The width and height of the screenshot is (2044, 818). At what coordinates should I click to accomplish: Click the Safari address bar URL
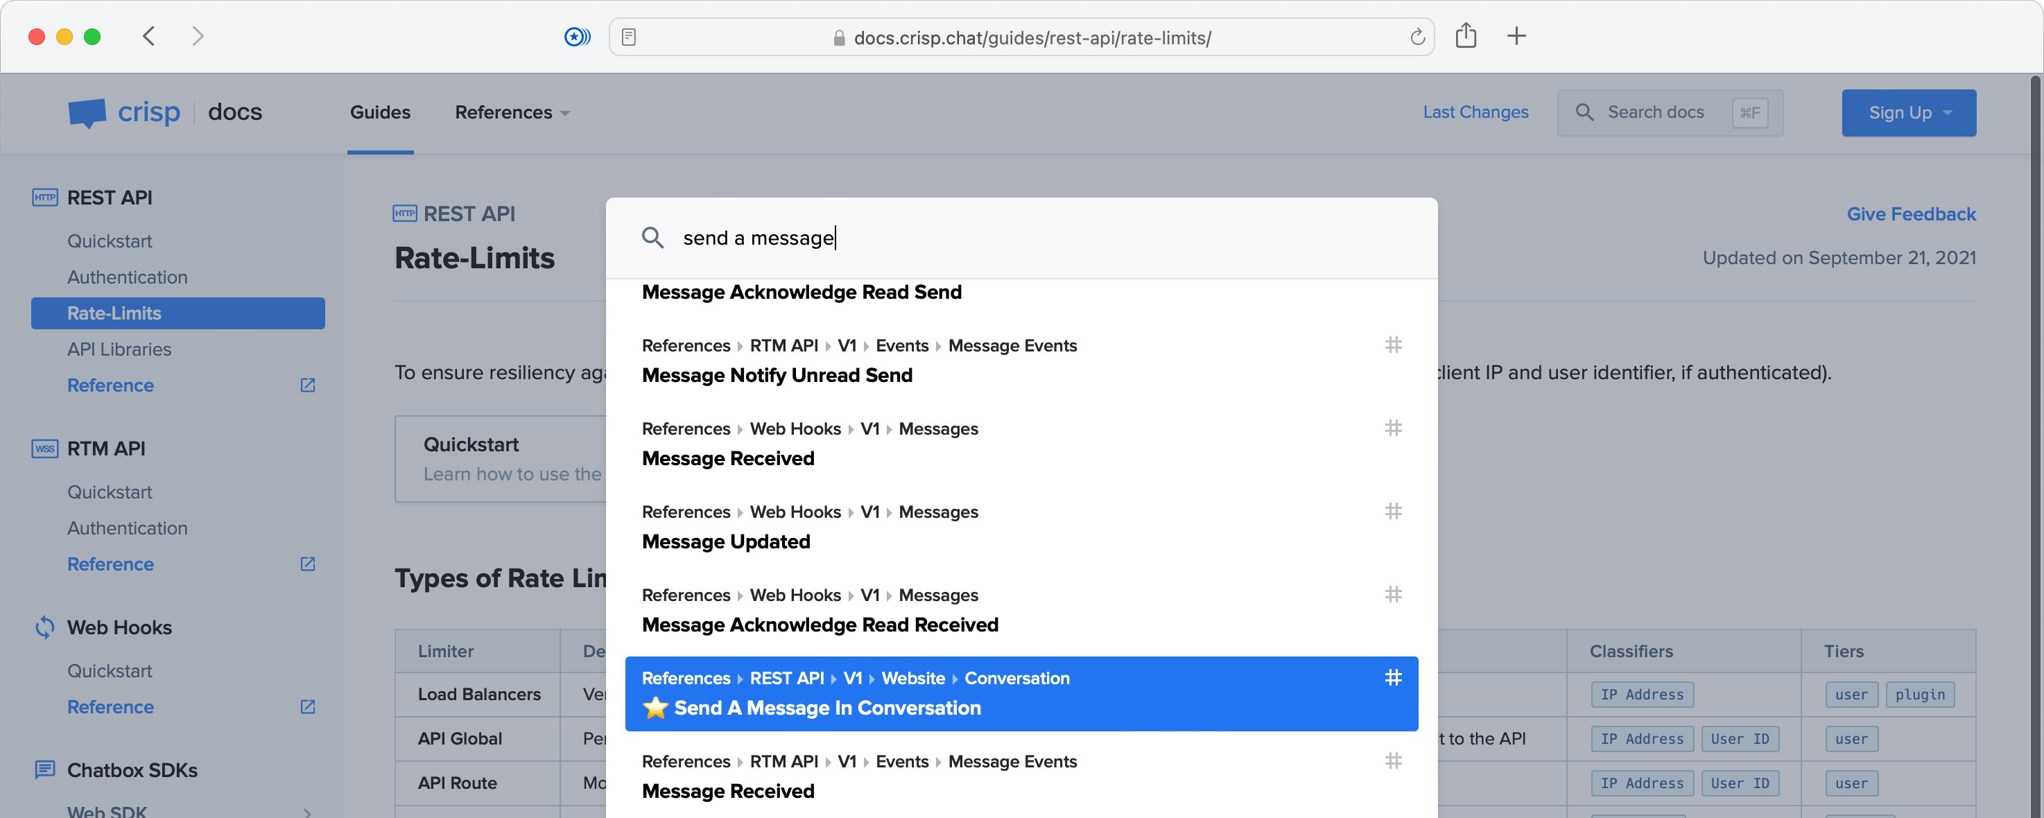pyautogui.click(x=1032, y=37)
